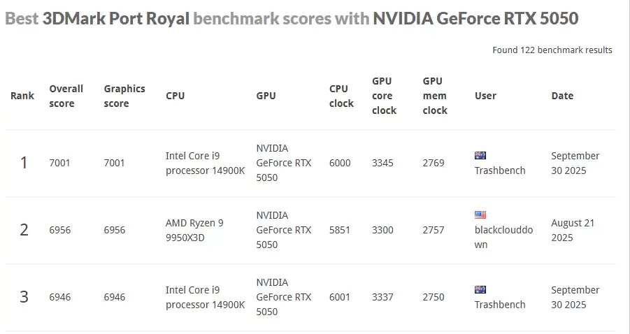Click overall score 7001 in first row
The height and width of the screenshot is (334, 630).
point(59,163)
